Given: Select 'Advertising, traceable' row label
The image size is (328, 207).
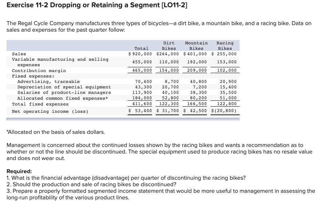Looking at the screenshot, I should (x=48, y=81).
